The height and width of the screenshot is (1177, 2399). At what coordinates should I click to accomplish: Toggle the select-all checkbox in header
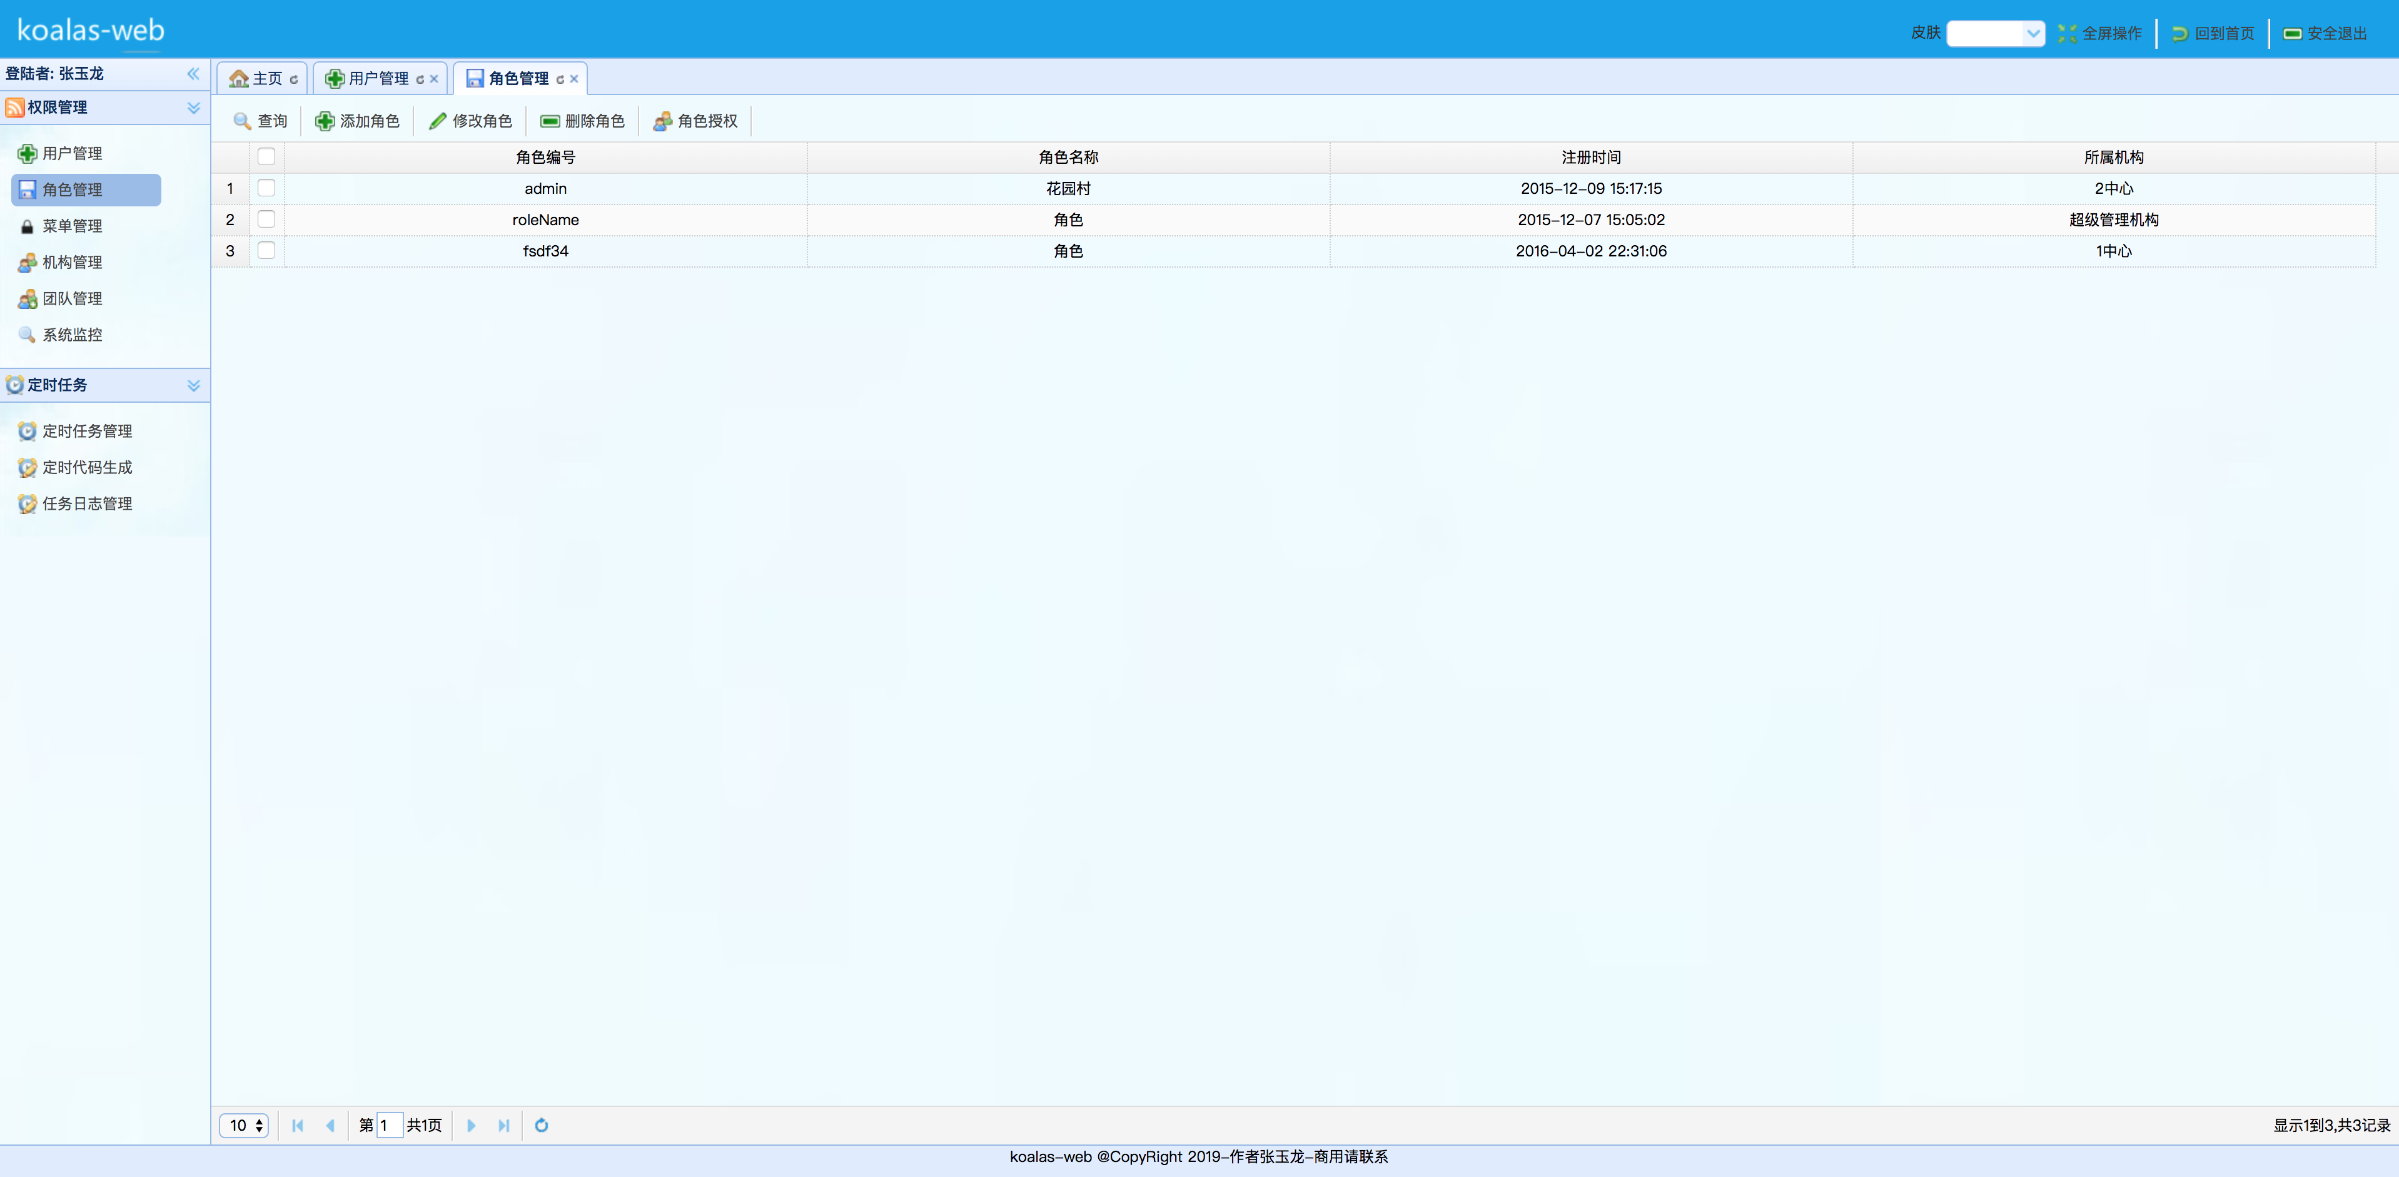(x=266, y=156)
